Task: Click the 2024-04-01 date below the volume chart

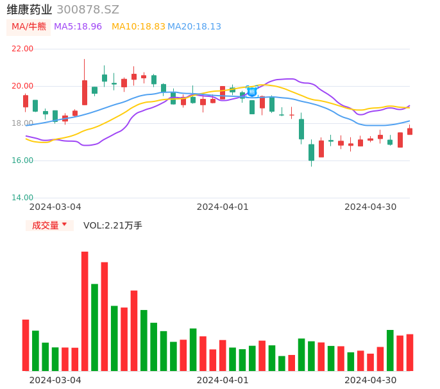Action: (x=223, y=380)
